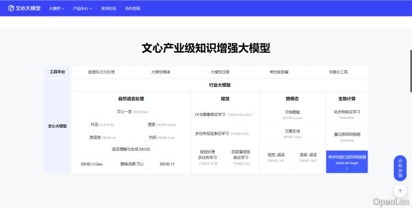The width and height of the screenshot is (412, 208).
Task: Open ERNIE 3.5 model
Action: [x=167, y=164]
